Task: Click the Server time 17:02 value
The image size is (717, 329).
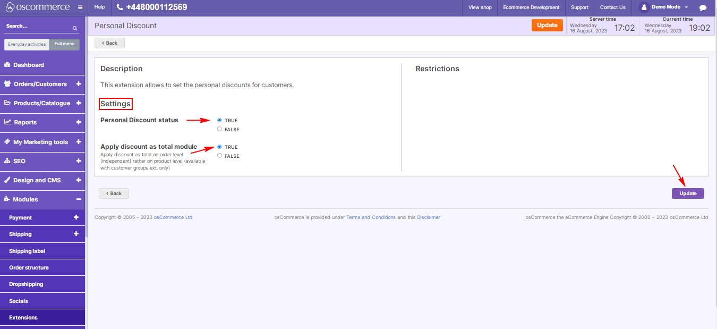Action: coord(625,28)
